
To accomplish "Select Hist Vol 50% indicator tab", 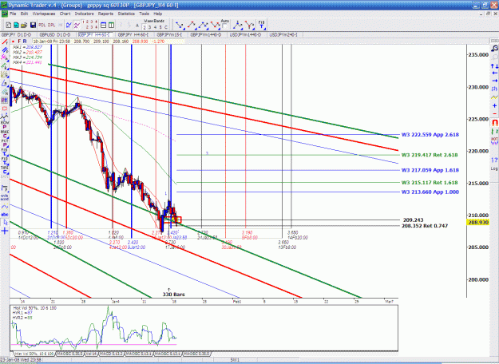I will 36,354.
